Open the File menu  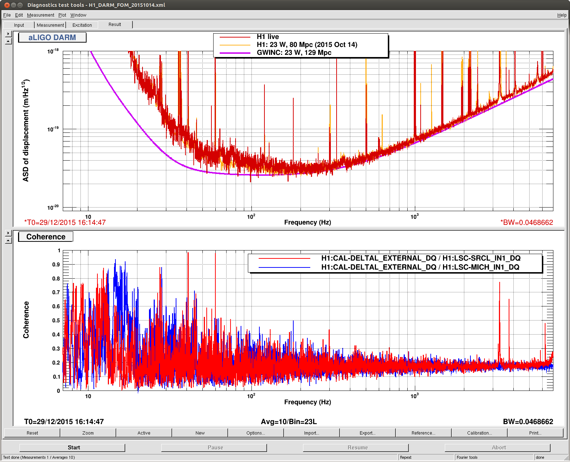click(7, 15)
